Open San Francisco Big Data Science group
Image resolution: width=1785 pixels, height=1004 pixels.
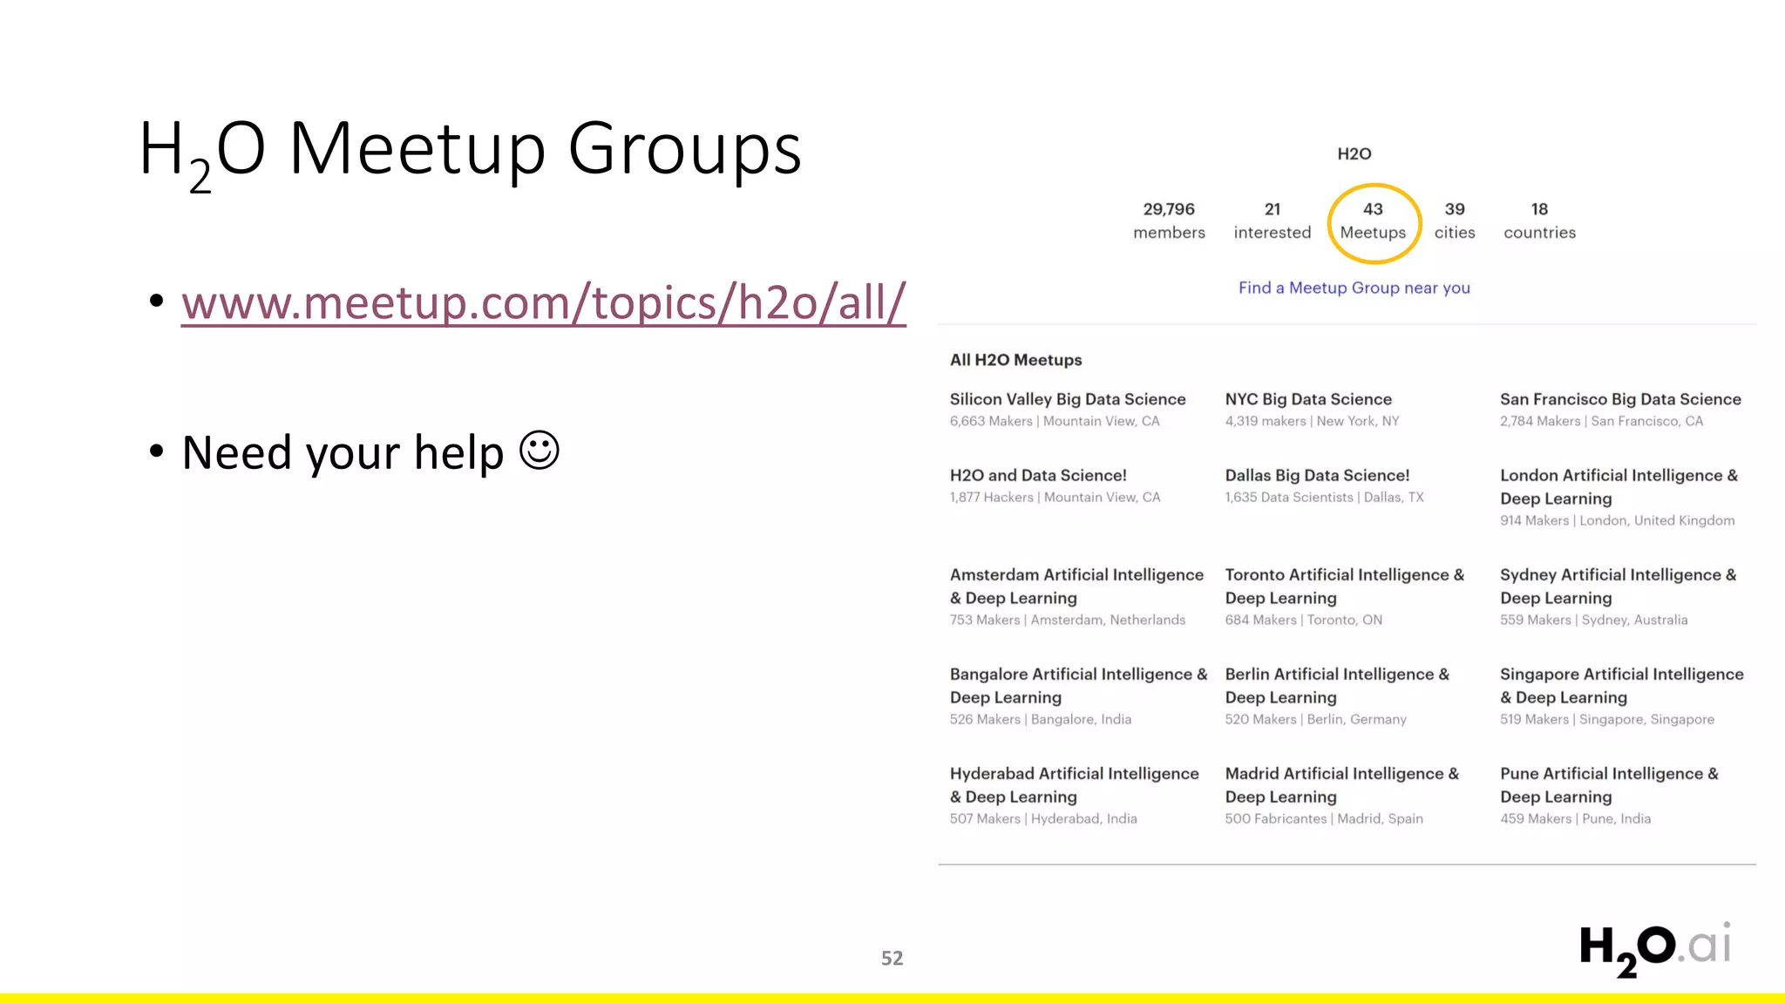pyautogui.click(x=1620, y=399)
